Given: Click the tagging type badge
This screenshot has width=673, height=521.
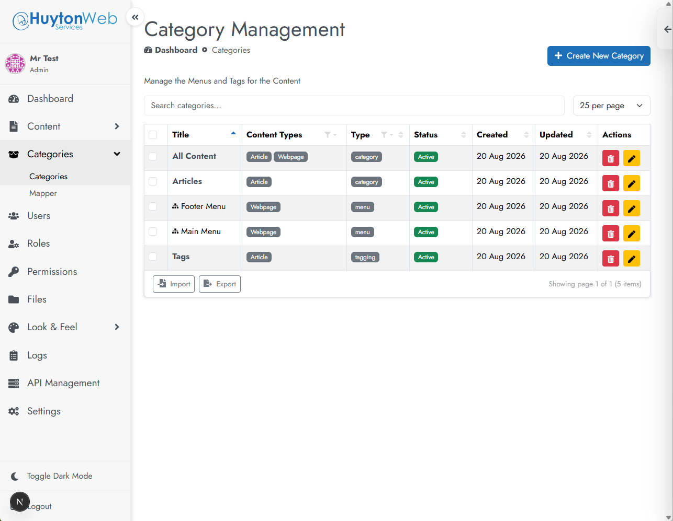Looking at the screenshot, I should click(365, 257).
